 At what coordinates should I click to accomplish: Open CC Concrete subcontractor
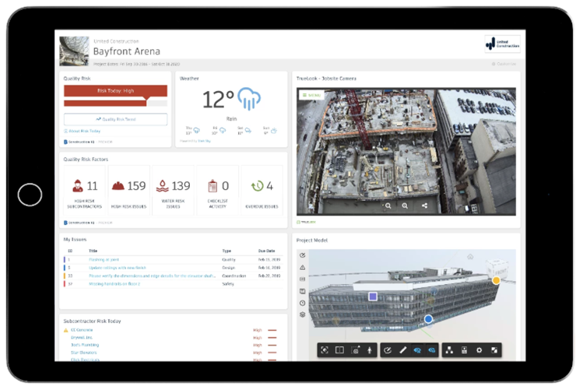click(82, 330)
